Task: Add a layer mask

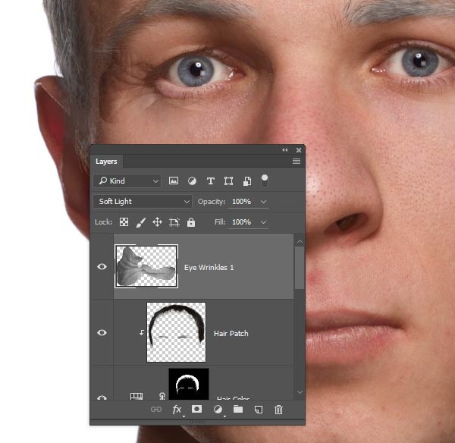Action: [196, 409]
